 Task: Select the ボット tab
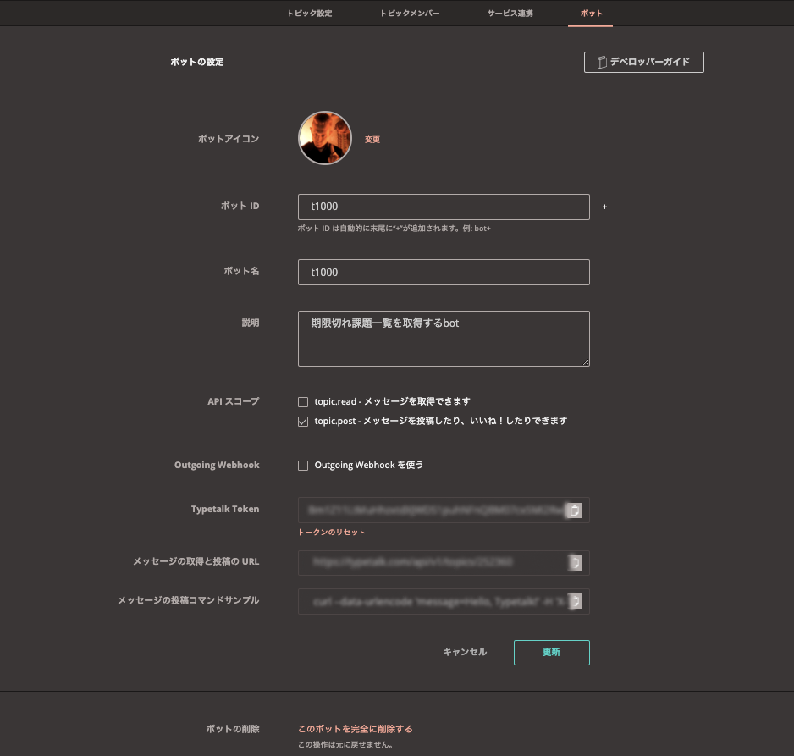tap(590, 14)
